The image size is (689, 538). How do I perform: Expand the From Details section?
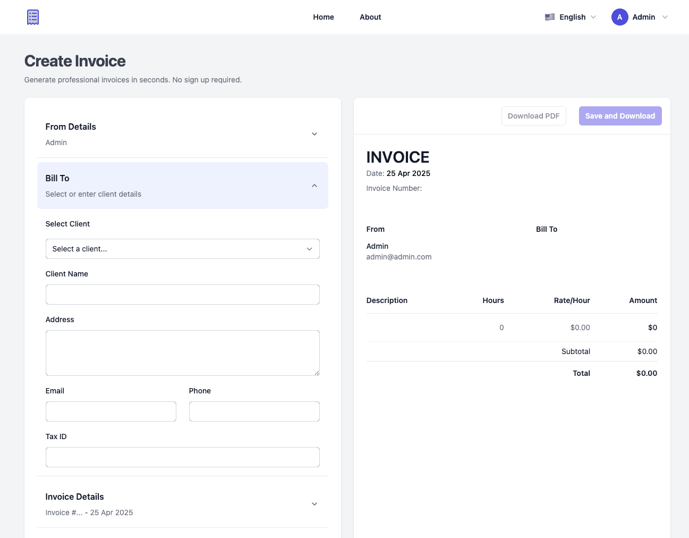click(x=183, y=134)
